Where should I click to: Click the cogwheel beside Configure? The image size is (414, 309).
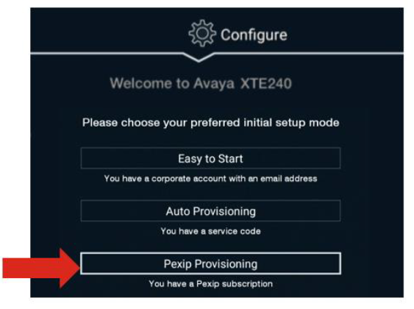tap(202, 33)
